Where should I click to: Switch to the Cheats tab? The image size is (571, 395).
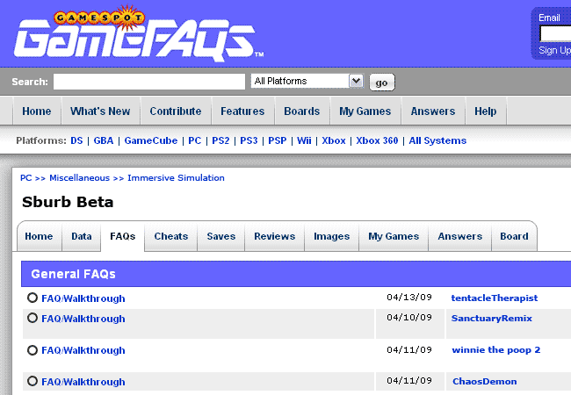[x=171, y=236]
